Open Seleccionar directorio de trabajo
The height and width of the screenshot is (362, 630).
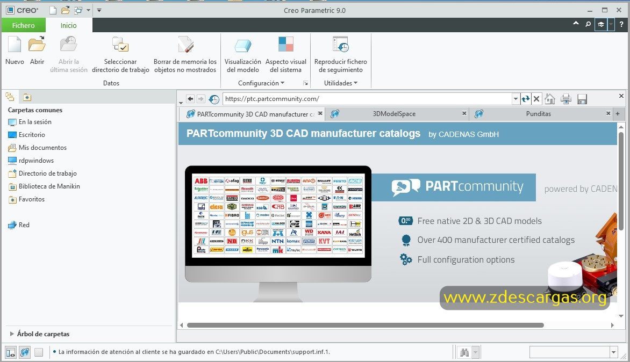(120, 44)
